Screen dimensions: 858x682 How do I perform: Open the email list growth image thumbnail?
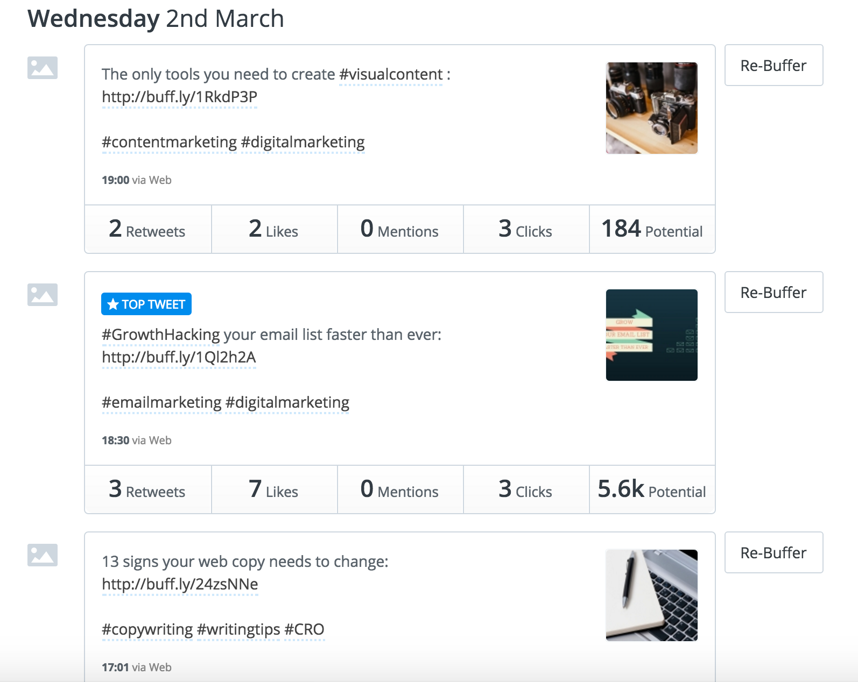pyautogui.click(x=651, y=335)
